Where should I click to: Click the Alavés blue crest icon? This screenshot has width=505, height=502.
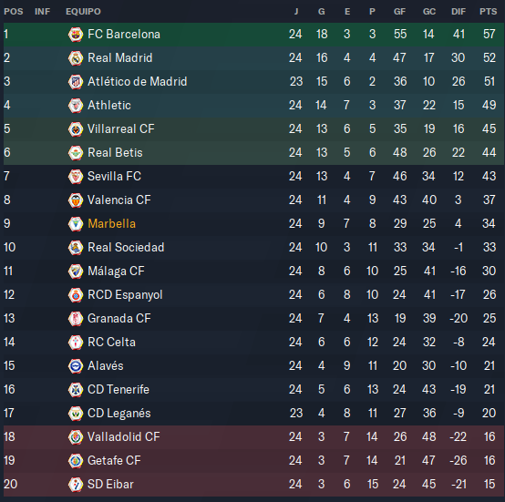coord(76,366)
